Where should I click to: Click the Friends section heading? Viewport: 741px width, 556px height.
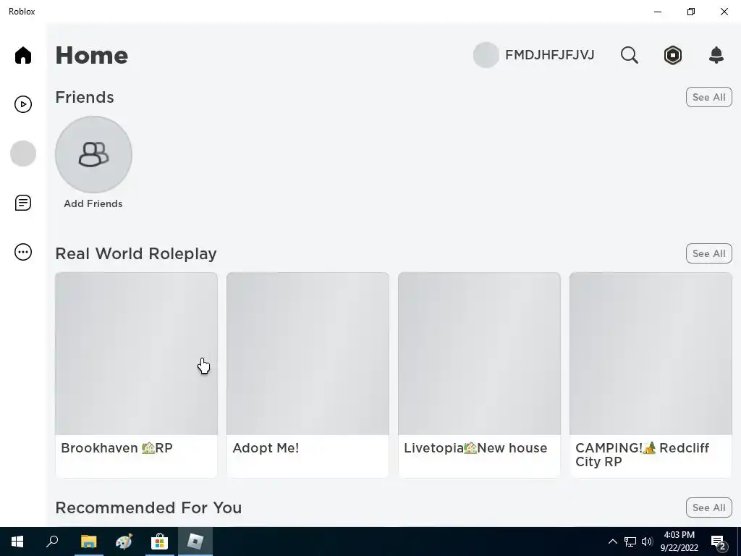click(85, 97)
